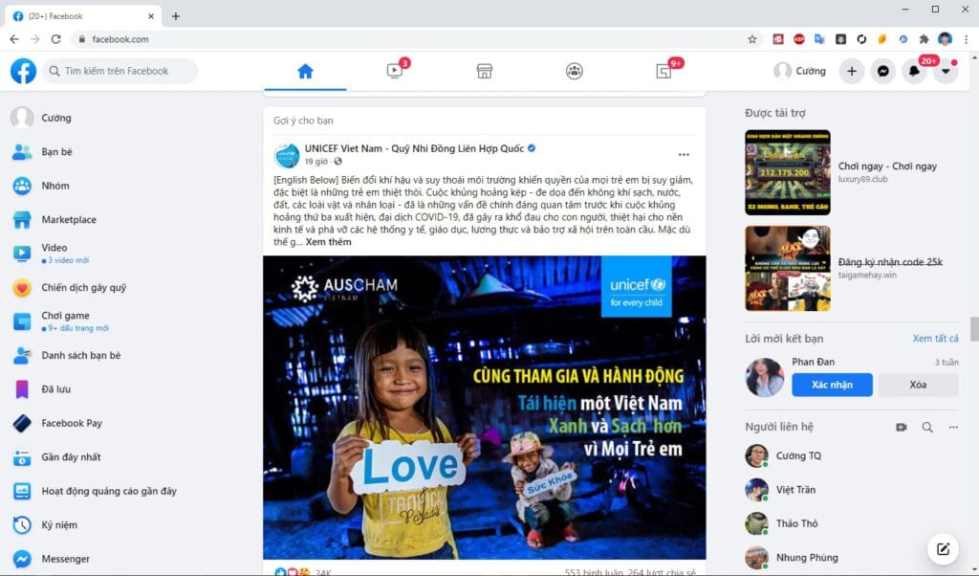This screenshot has width=979, height=576.
Task: Click the page vertical scrollbar
Action: [x=974, y=329]
